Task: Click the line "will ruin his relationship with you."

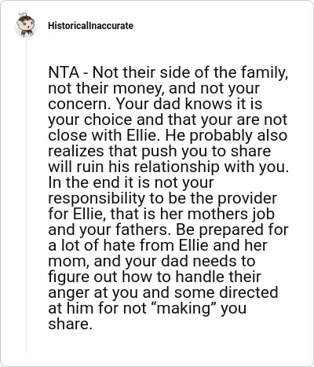Action: click(169, 167)
